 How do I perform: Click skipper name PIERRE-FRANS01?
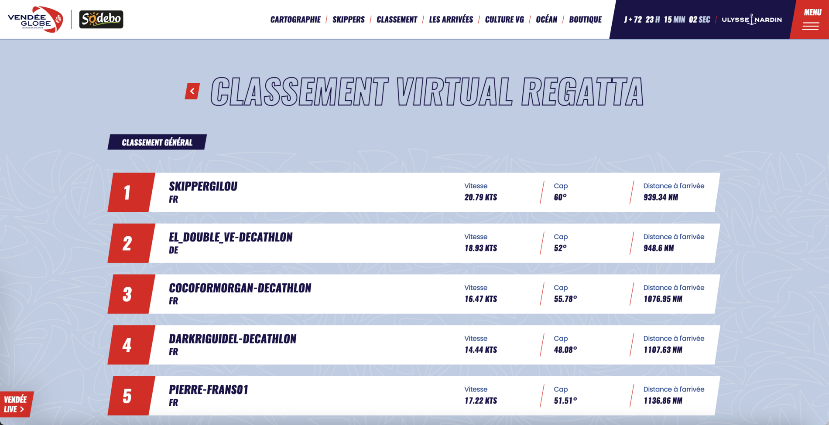pos(209,390)
